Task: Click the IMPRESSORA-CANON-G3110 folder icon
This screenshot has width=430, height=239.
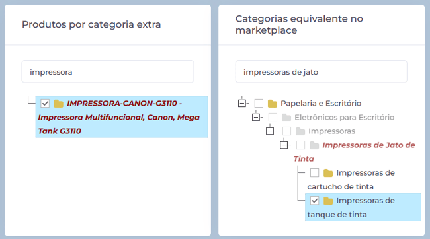Action: (x=58, y=104)
